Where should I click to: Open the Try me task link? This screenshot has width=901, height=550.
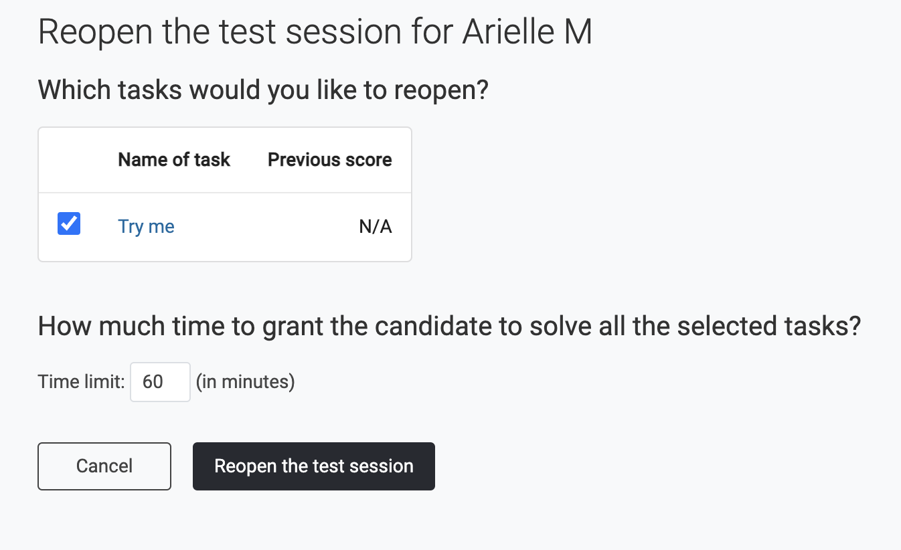(146, 227)
